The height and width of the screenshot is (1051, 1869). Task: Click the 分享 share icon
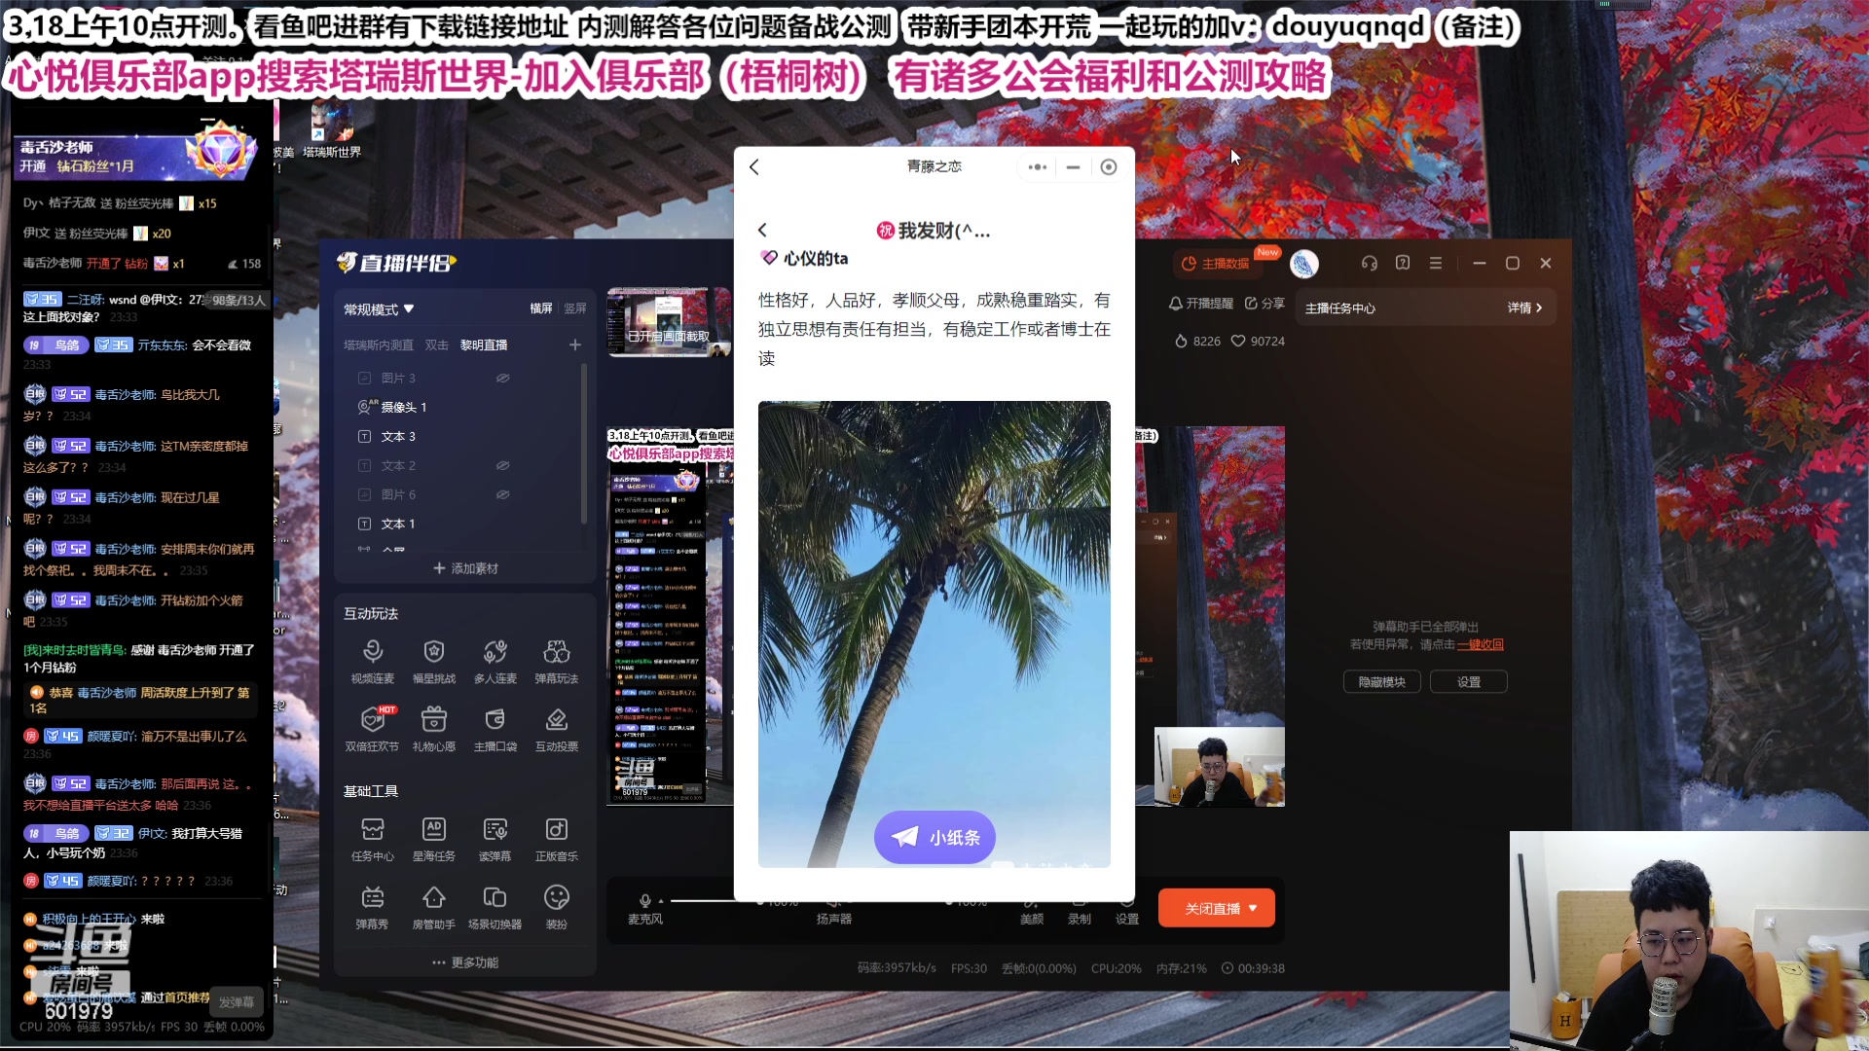pyautogui.click(x=1264, y=304)
